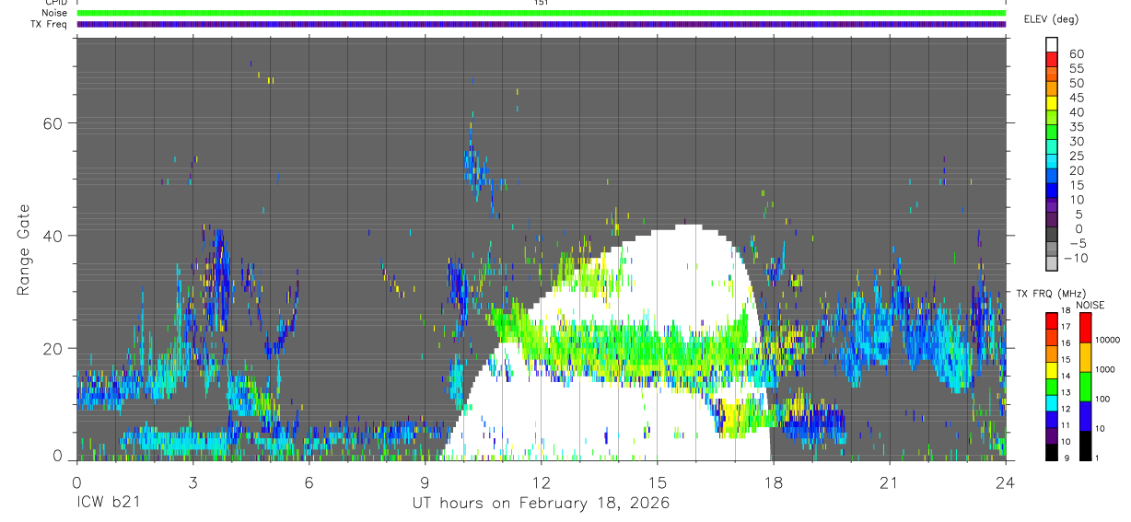The image size is (1131, 522).
Task: Click the light gray bottom ELEV bar segment
Action: 1052,263
